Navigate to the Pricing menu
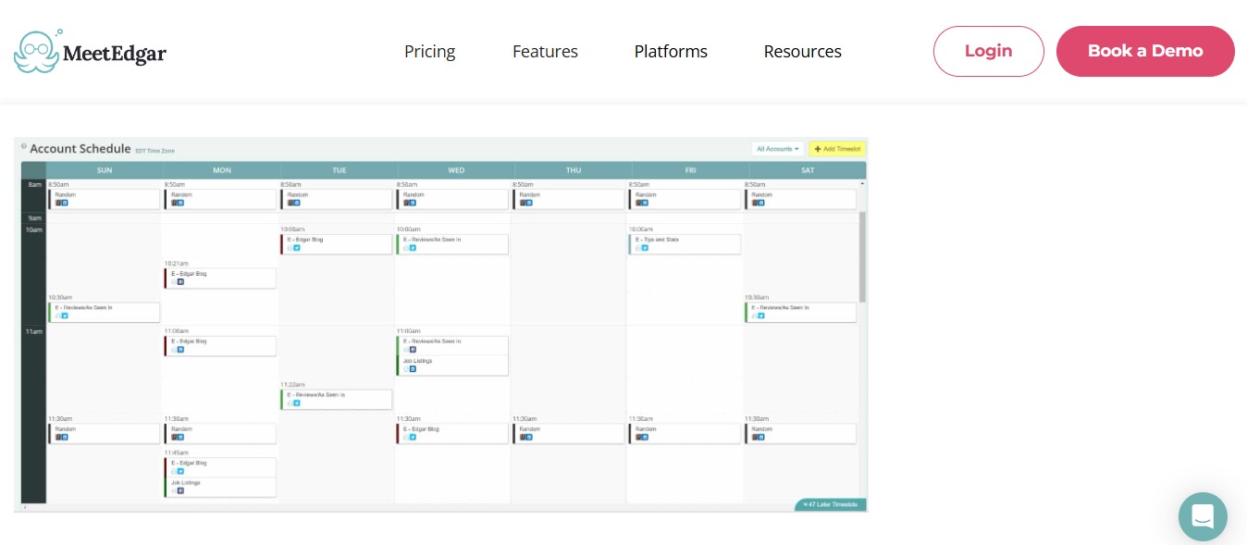Image resolution: width=1247 pixels, height=545 pixels. click(429, 52)
